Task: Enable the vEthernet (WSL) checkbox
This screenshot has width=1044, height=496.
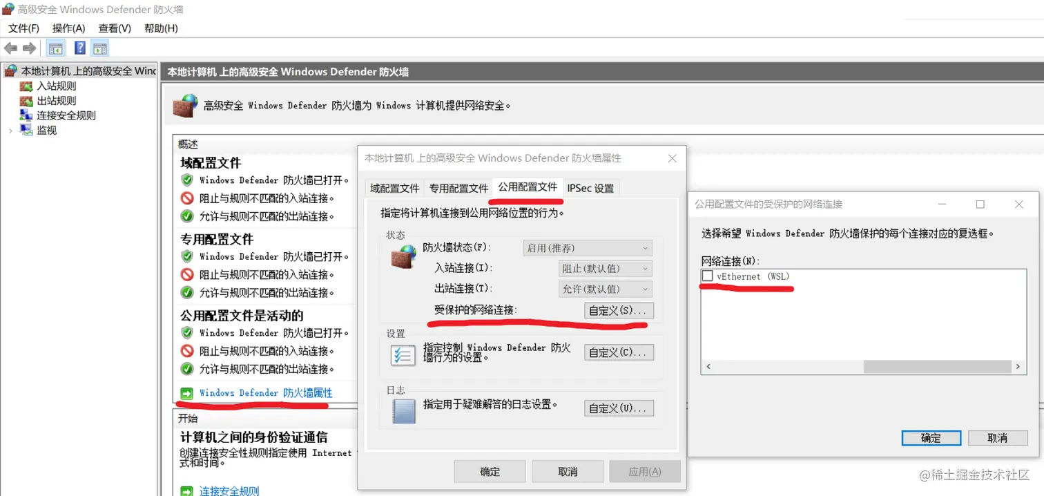Action: point(707,276)
